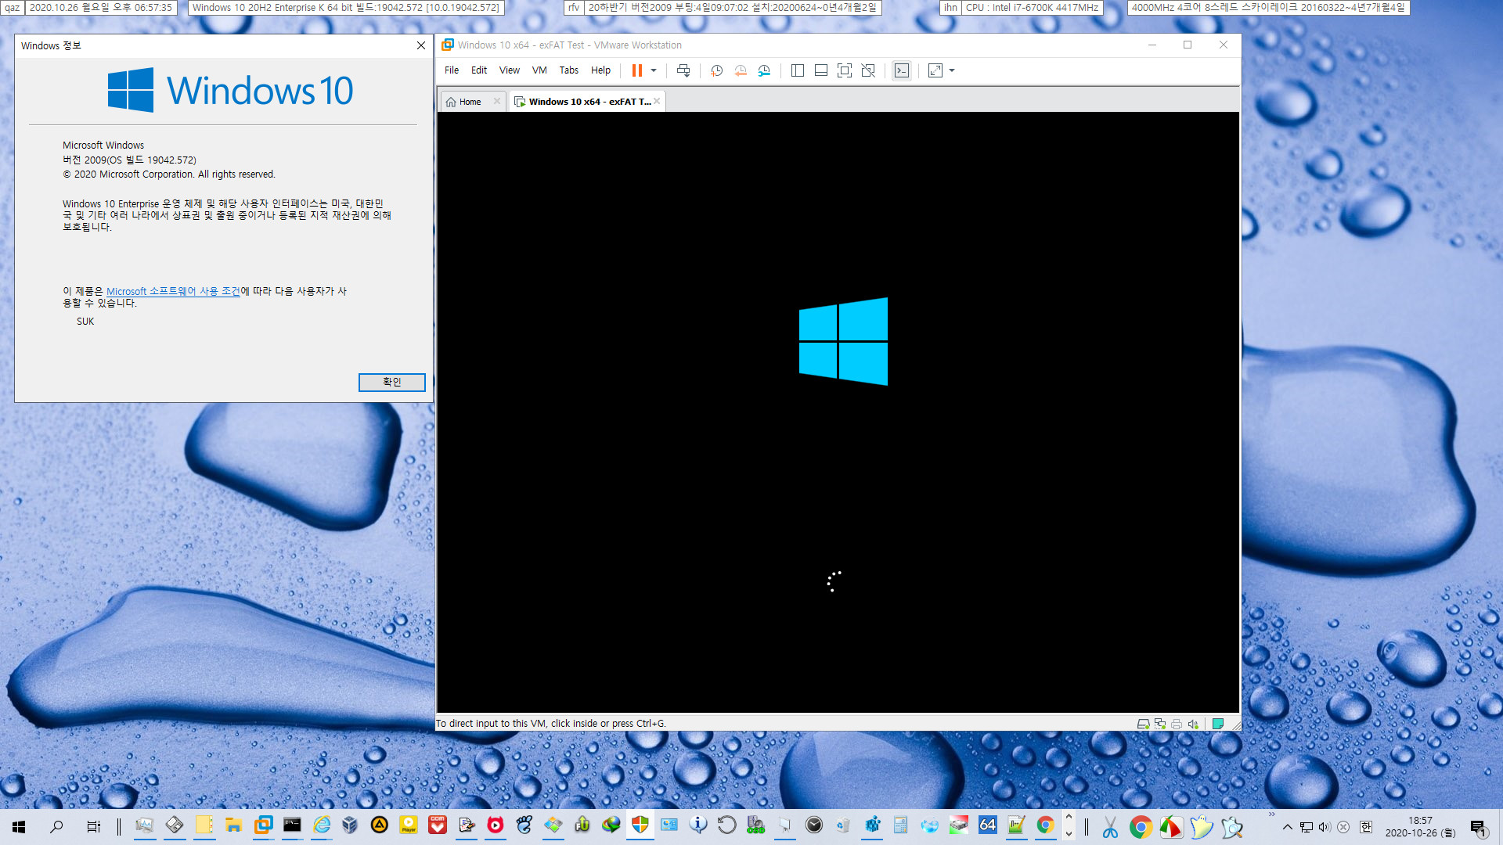Open the yellow Player icon on taskbar
Screen dimensions: 1503x845
[409, 825]
